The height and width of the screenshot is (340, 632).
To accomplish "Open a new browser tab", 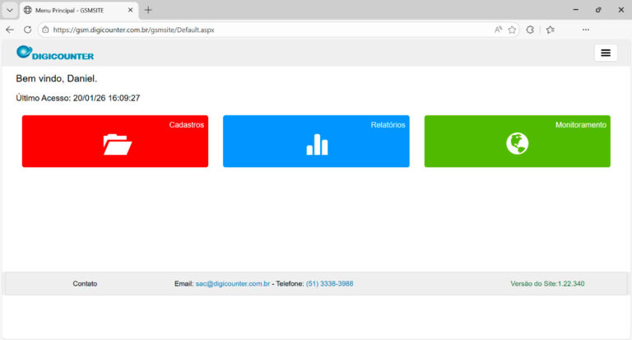I will pyautogui.click(x=148, y=10).
